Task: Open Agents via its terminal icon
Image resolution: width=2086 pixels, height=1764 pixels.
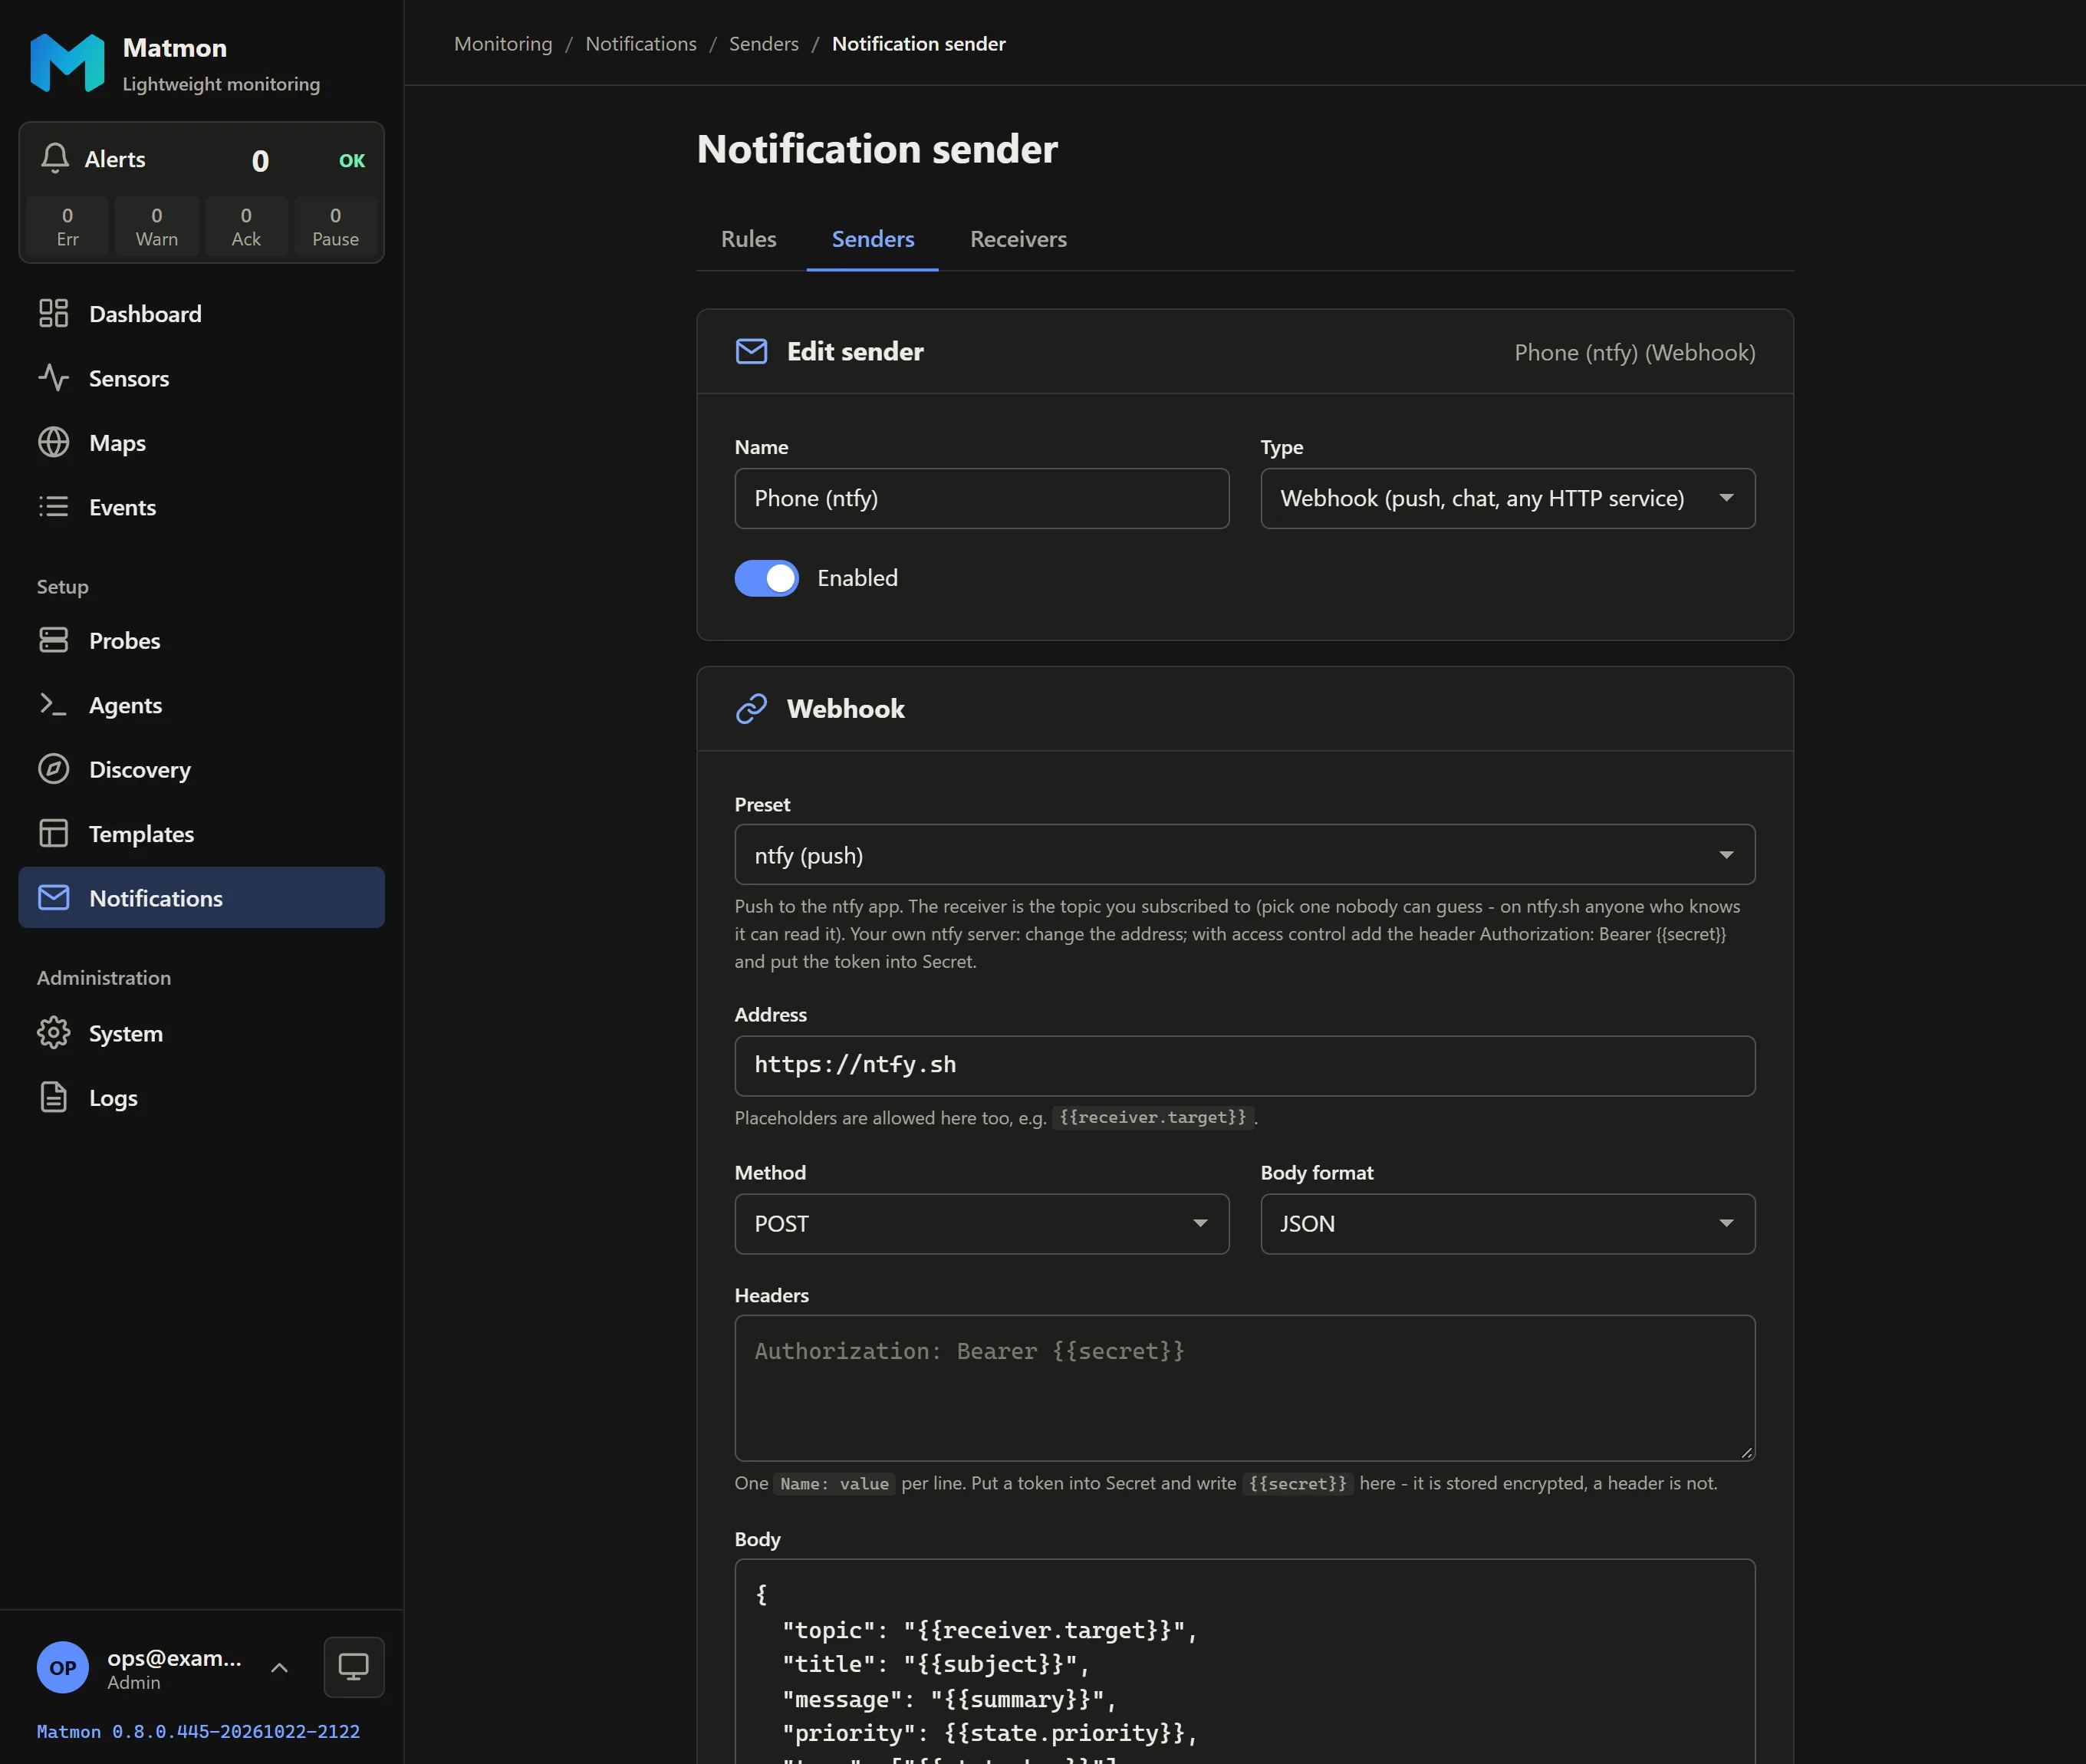Action: pyautogui.click(x=53, y=705)
